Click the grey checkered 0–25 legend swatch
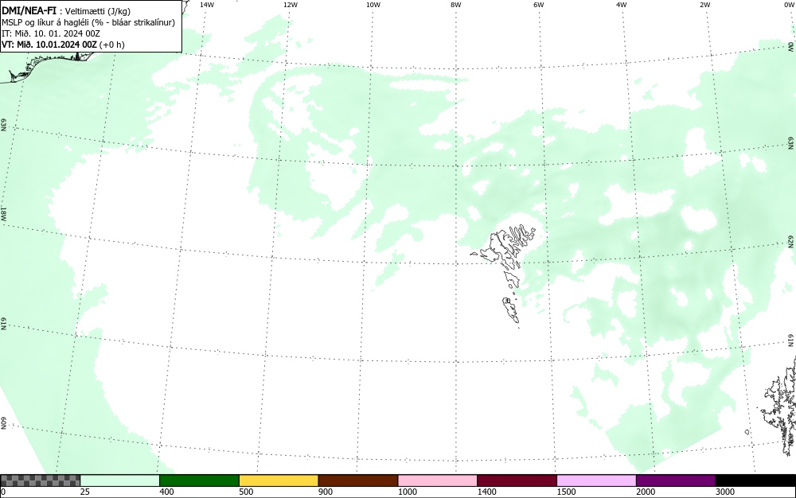 click(x=40, y=480)
